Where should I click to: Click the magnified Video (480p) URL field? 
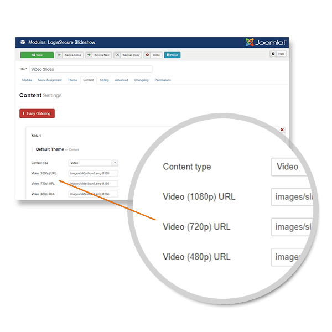[x=288, y=257]
